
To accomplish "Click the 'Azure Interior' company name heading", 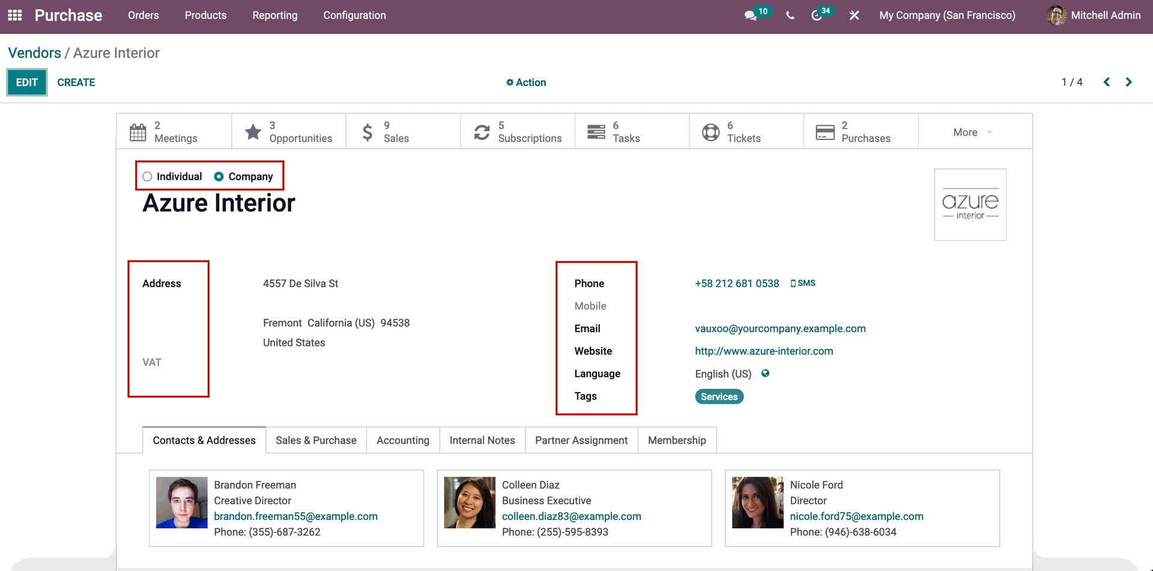I will [x=219, y=203].
